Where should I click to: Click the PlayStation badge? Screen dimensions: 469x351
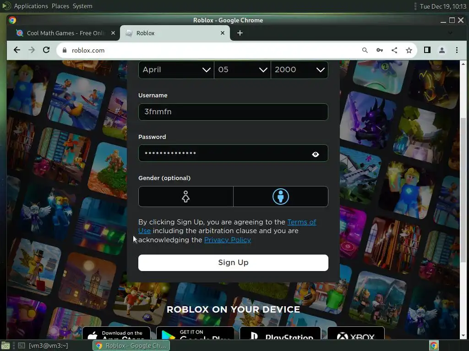pyautogui.click(x=280, y=333)
